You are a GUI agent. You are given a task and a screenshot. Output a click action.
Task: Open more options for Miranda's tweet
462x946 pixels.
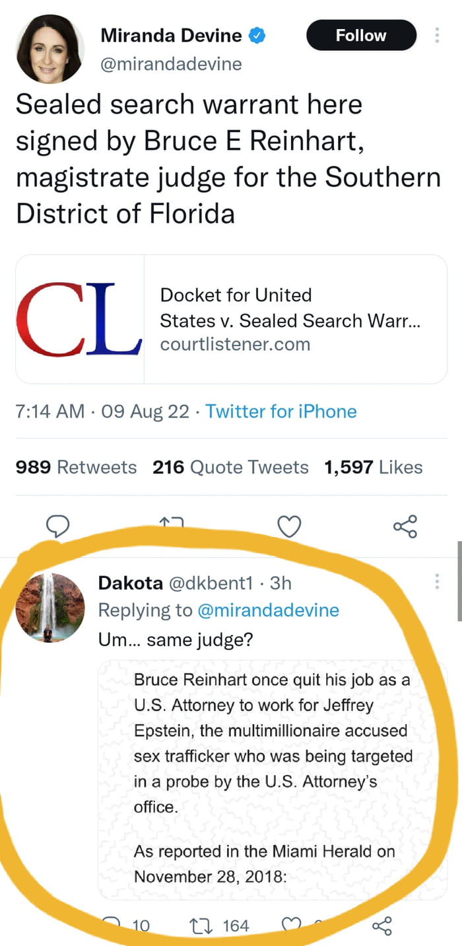pos(437,36)
